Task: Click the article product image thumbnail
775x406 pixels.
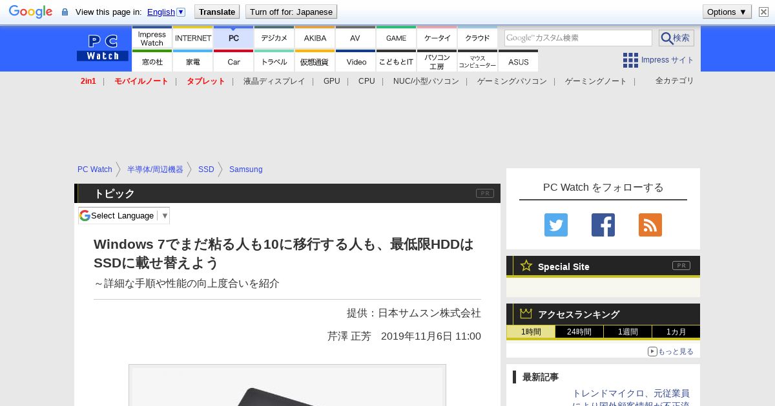Action: (287, 385)
